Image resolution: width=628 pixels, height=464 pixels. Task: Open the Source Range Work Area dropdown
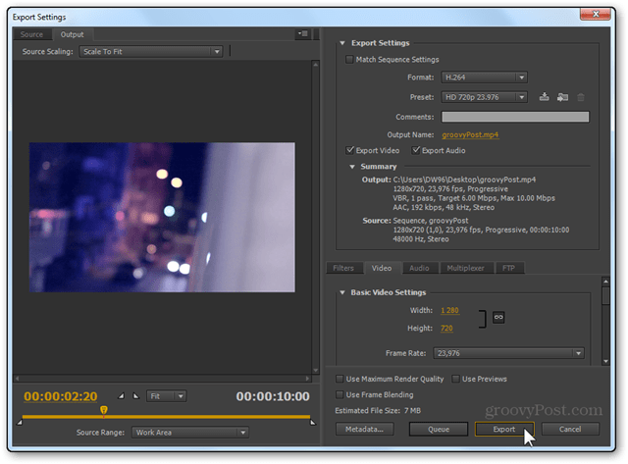pyautogui.click(x=190, y=433)
